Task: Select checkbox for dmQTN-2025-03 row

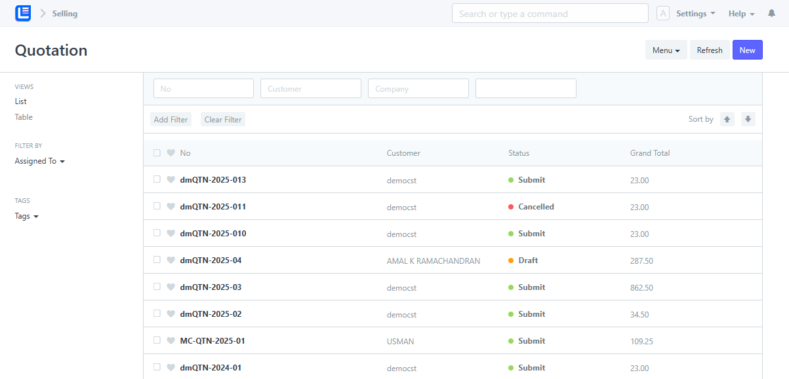Action: click(x=157, y=287)
